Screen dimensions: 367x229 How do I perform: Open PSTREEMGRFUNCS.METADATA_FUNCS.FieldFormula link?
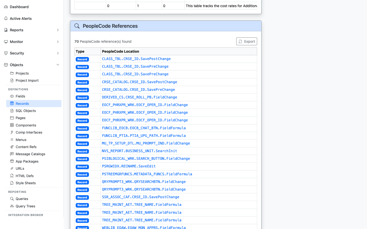pyautogui.click(x=147, y=174)
